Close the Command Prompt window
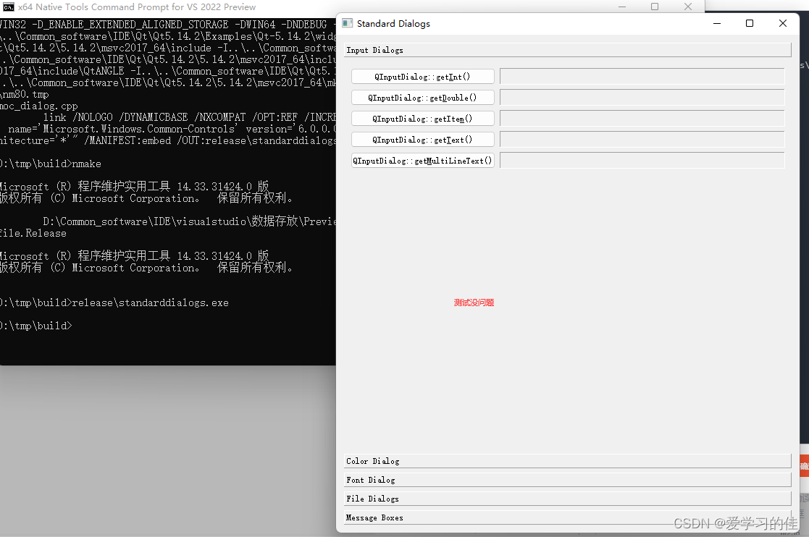 click(688, 7)
